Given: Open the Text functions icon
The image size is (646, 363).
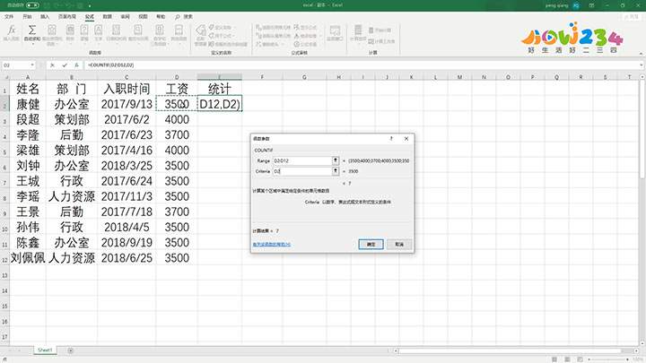Looking at the screenshot, I should [98, 30].
